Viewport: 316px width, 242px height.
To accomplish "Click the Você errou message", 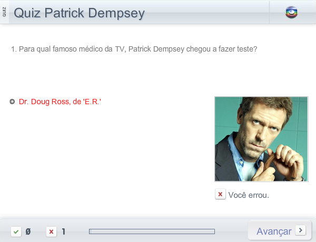I will click(249, 195).
